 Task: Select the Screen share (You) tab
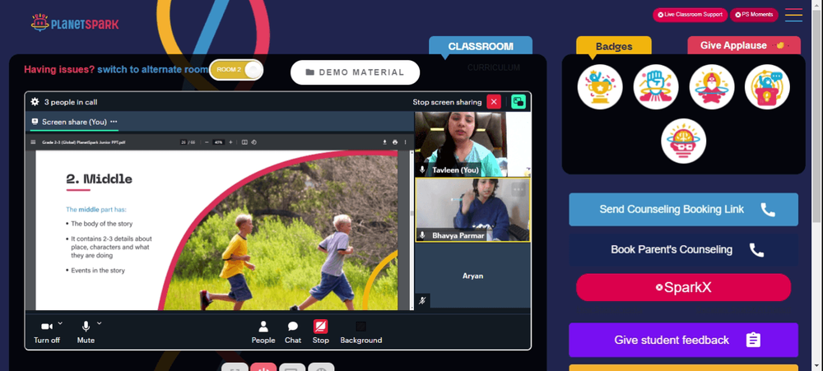coord(74,122)
